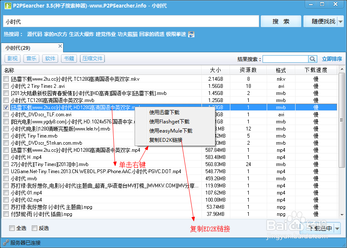Click the 立即排序 link

(x=332, y=59)
